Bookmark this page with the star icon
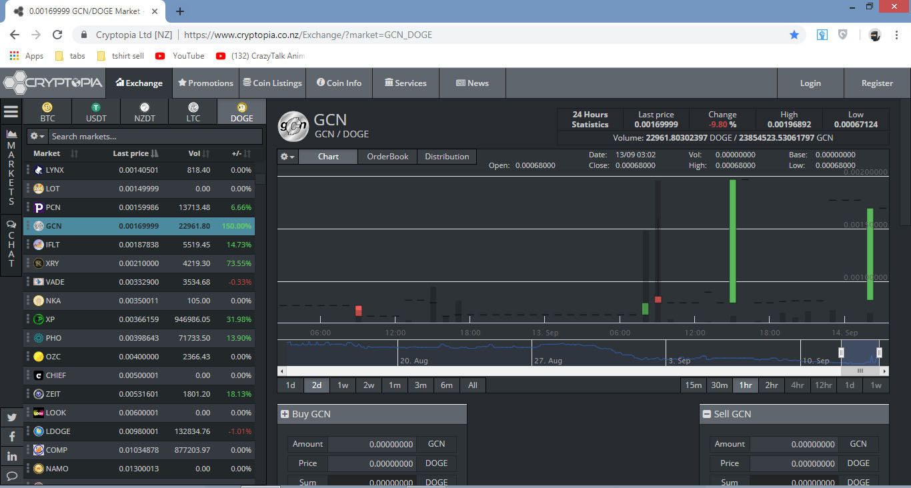This screenshot has width=911, height=488. tap(794, 35)
